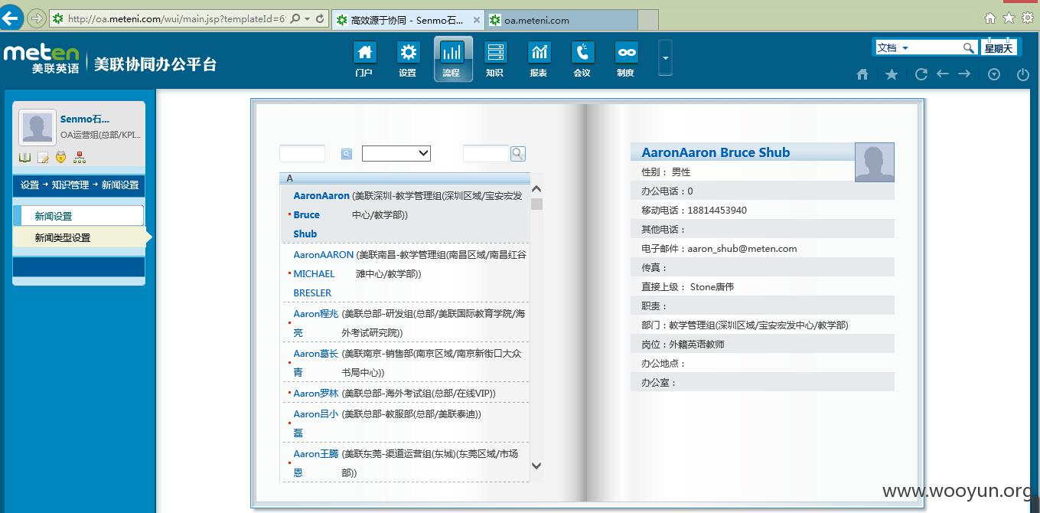This screenshot has height=513, width=1040.
Task: Click the favorites star icon in header
Action: [892, 74]
